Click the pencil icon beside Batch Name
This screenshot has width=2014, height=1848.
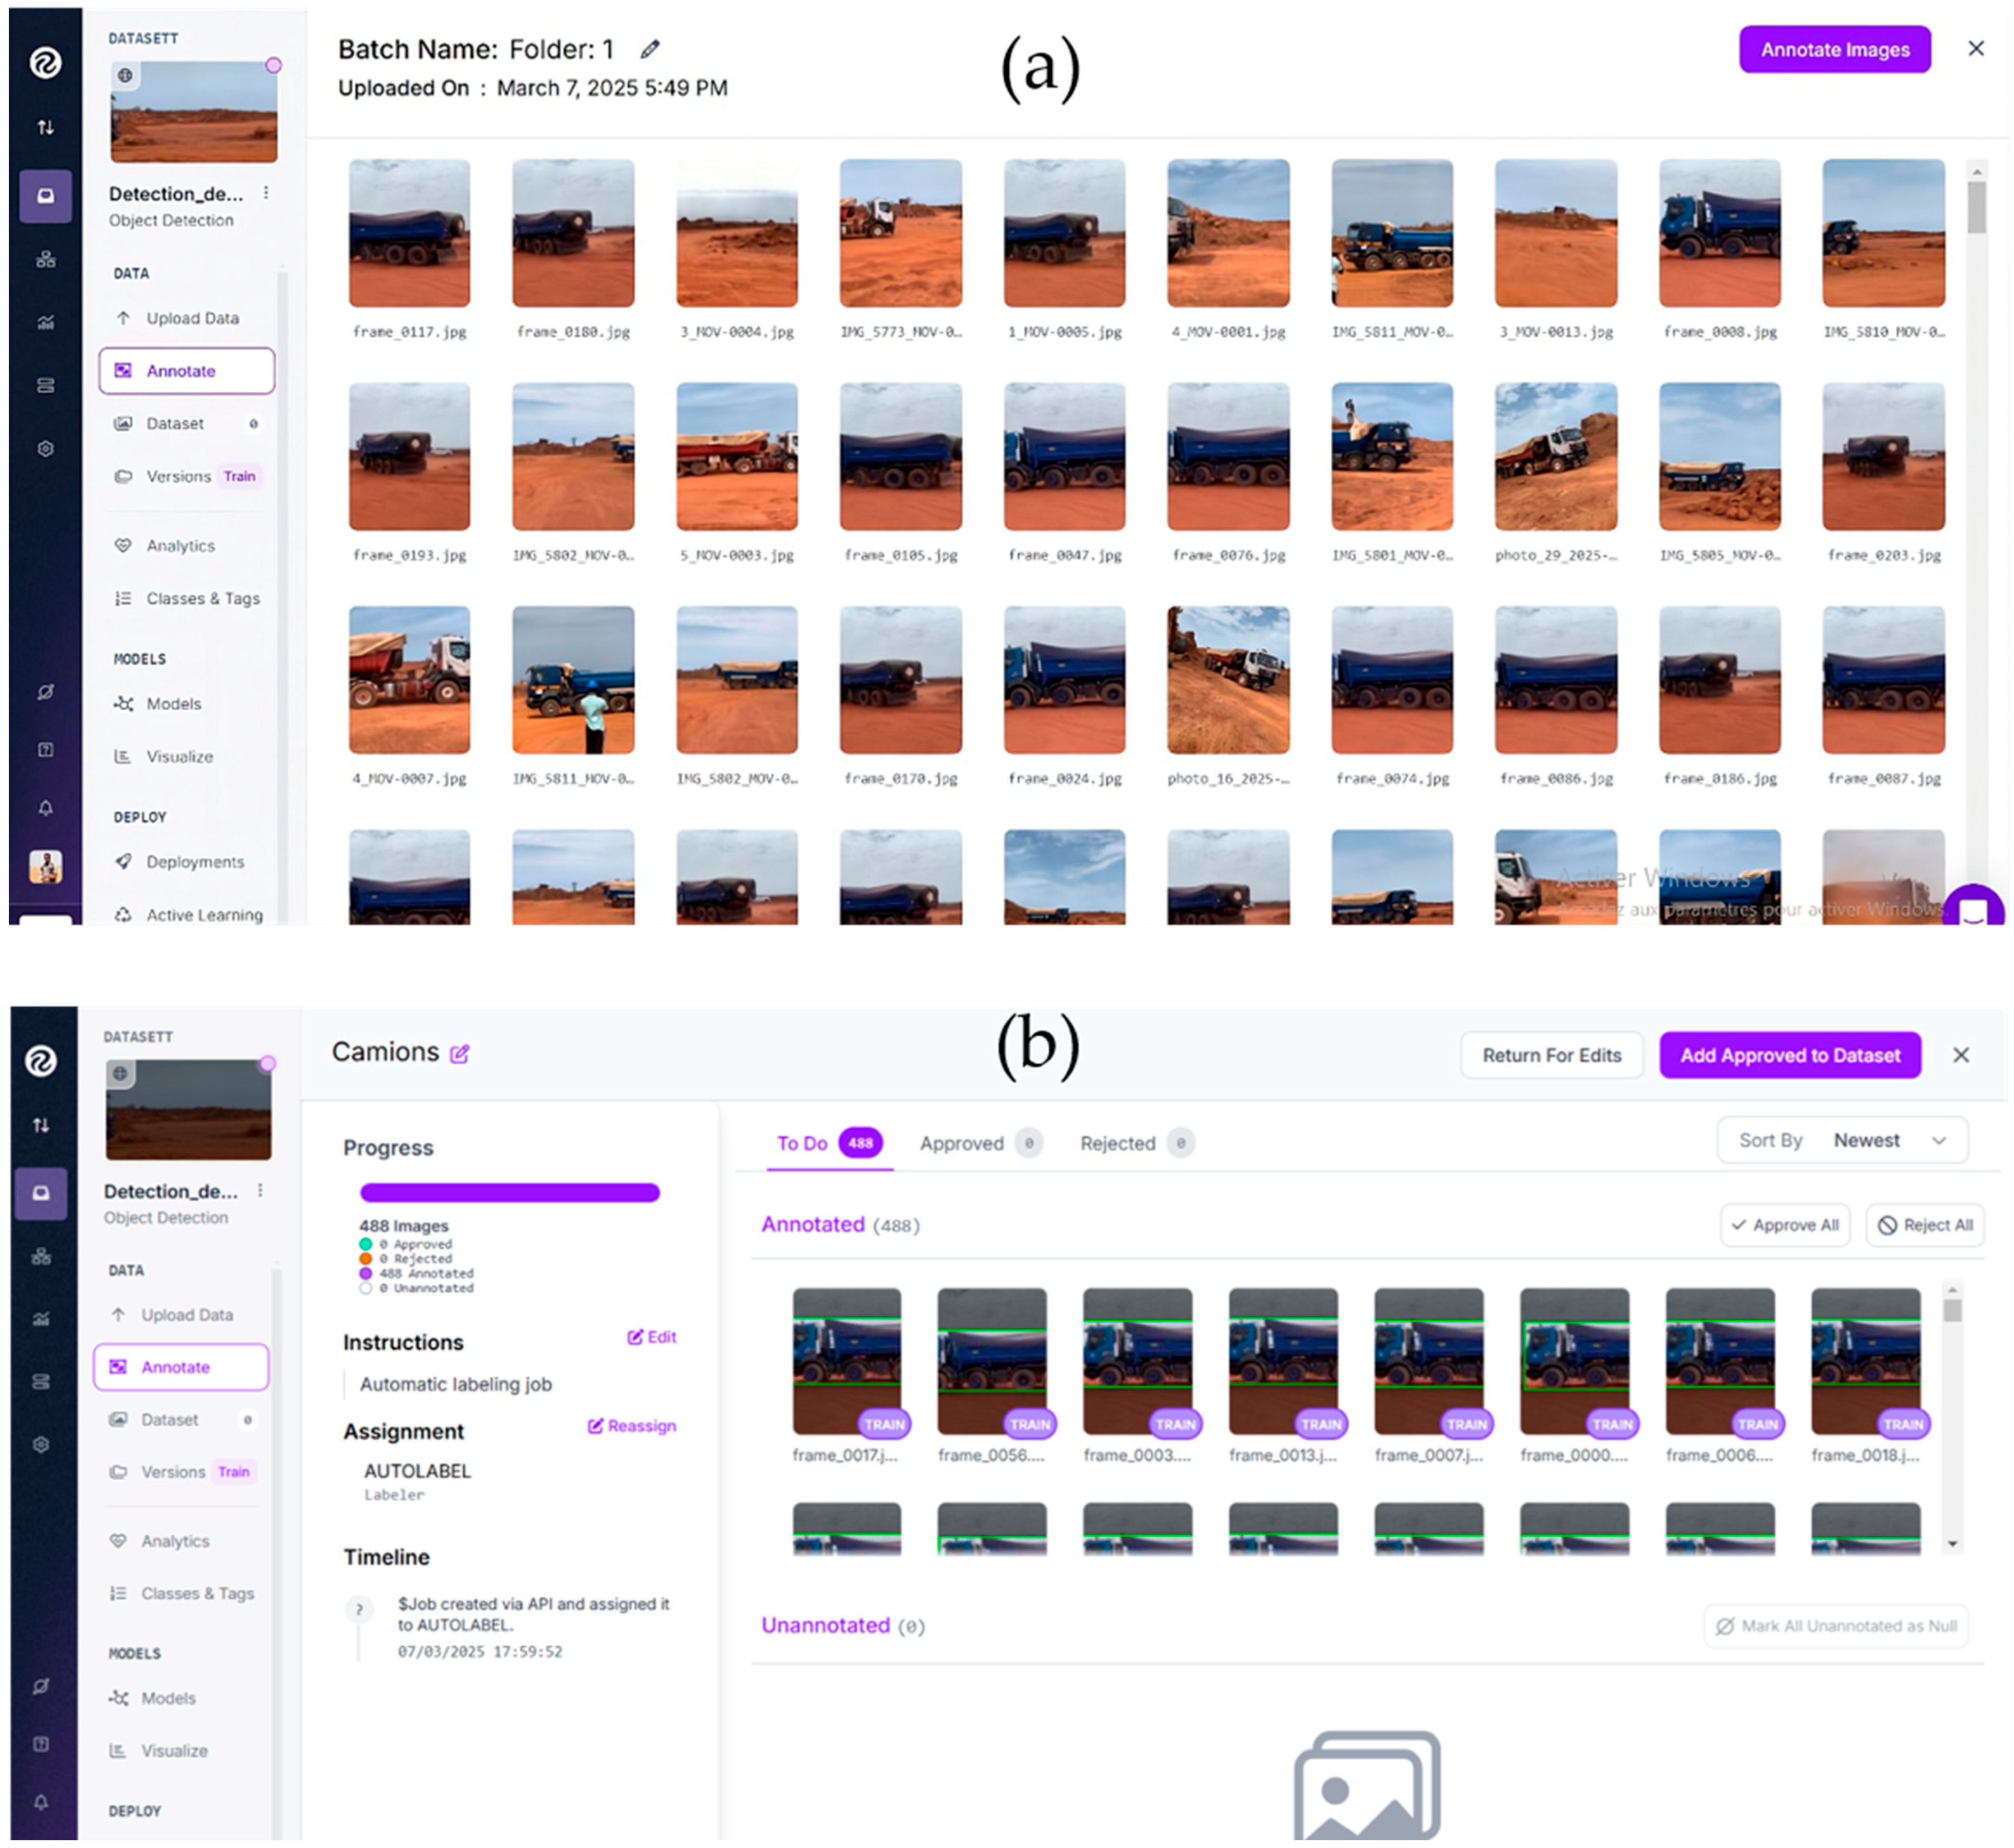pos(650,49)
